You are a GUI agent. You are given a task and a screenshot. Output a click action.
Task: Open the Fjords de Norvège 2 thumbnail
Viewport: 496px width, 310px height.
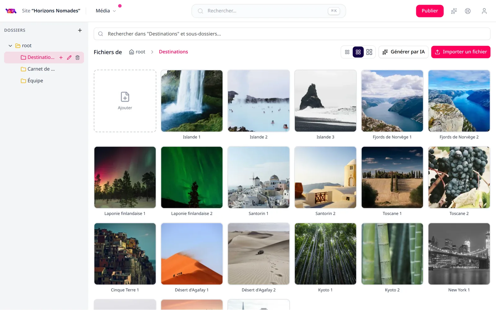click(459, 101)
